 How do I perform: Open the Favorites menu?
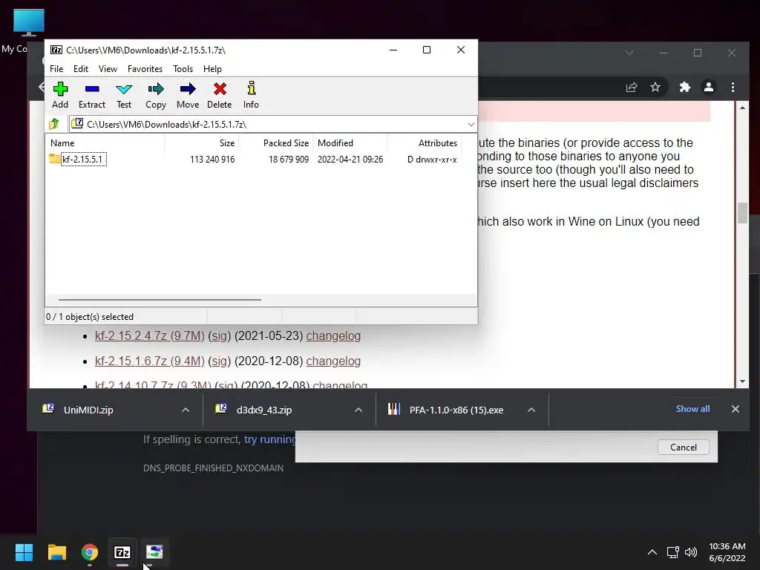pyautogui.click(x=145, y=69)
